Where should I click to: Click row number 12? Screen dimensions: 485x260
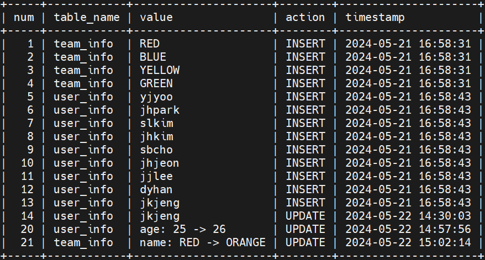point(27,190)
